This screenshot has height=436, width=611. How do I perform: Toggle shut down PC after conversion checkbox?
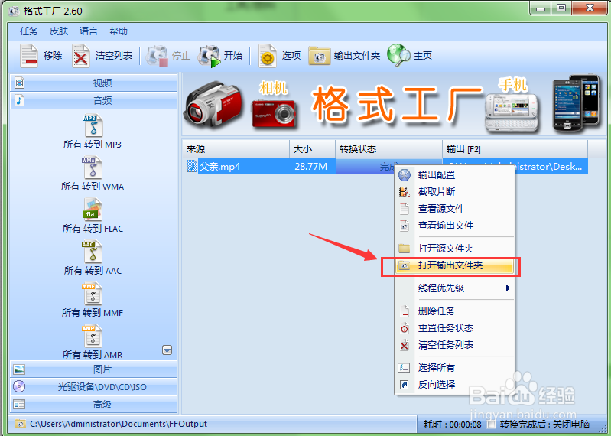[492, 425]
